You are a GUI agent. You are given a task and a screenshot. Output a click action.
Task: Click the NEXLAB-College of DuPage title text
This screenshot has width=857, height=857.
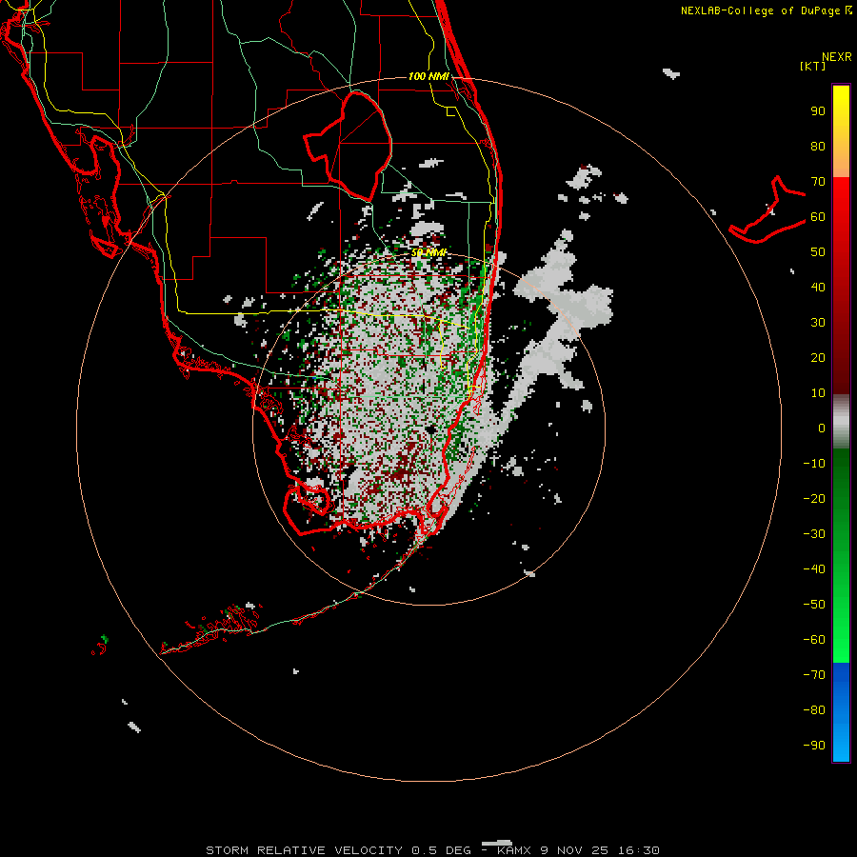[766, 10]
